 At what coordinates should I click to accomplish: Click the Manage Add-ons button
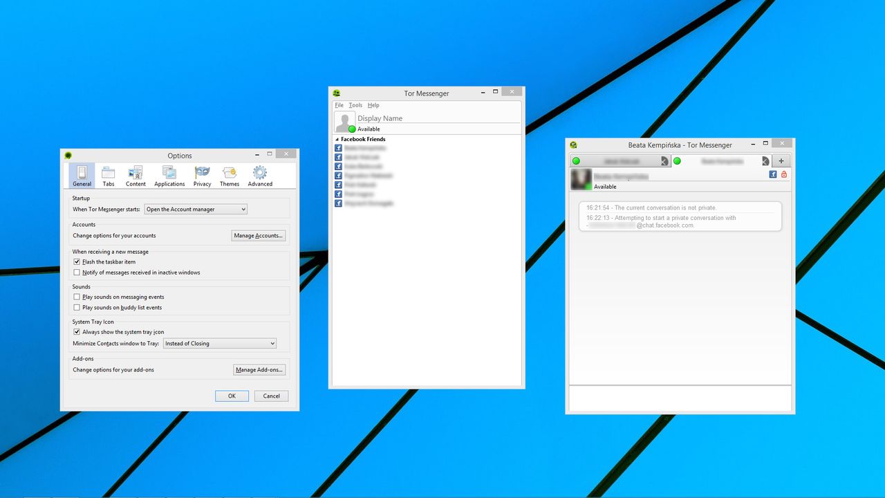[x=259, y=370]
